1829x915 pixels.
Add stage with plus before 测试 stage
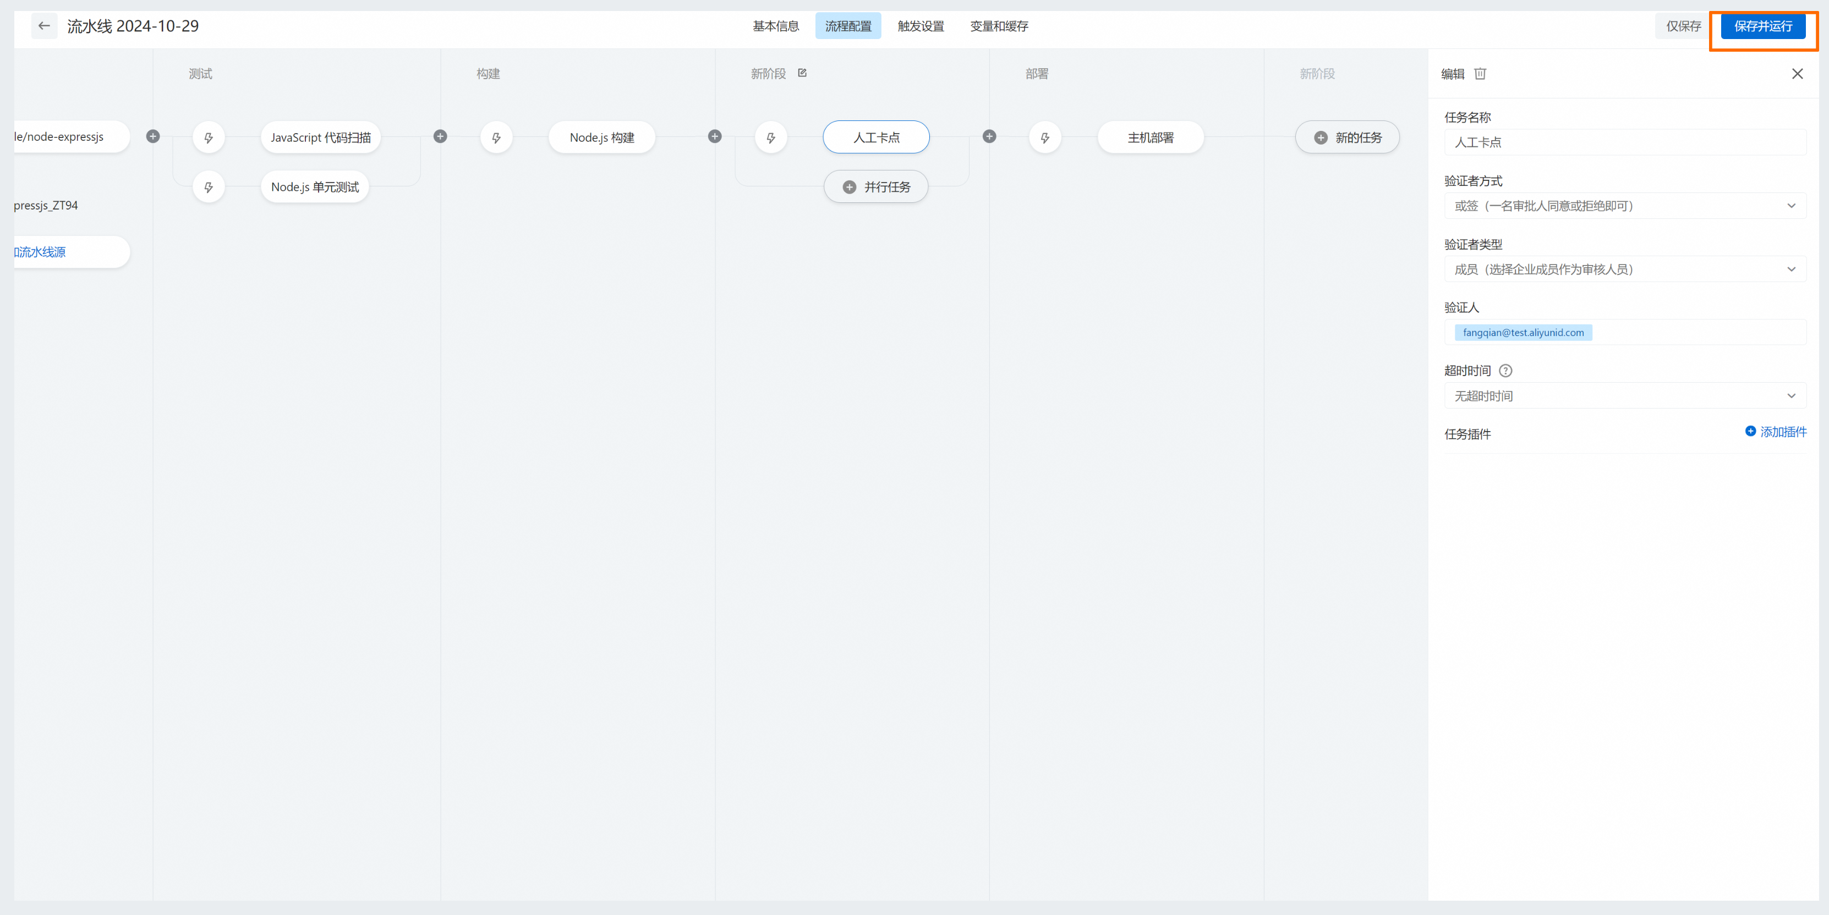(x=152, y=136)
